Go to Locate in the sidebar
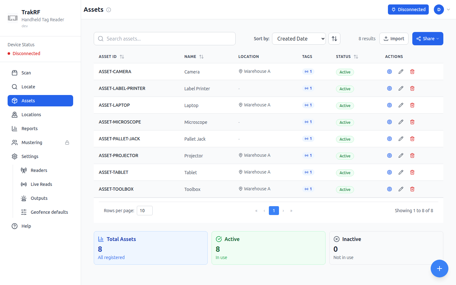456x285 pixels. point(40,87)
